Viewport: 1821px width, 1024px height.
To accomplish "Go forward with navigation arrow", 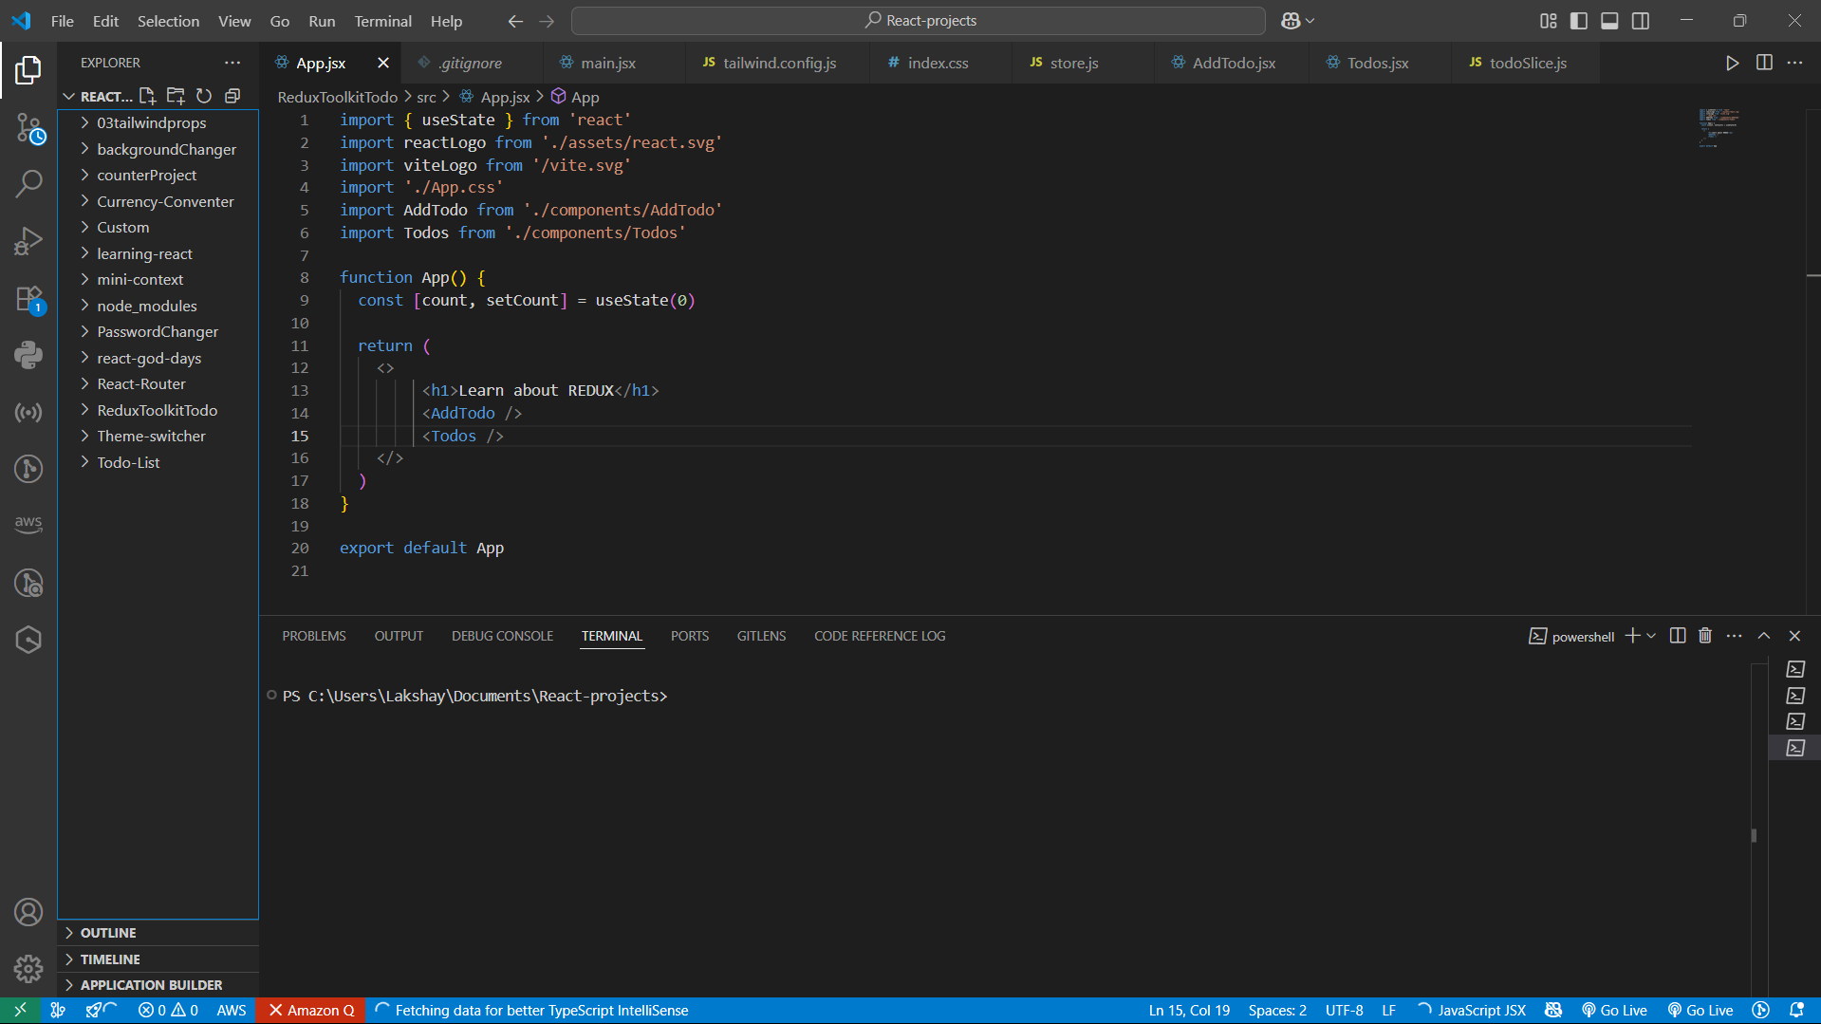I will click(x=547, y=21).
